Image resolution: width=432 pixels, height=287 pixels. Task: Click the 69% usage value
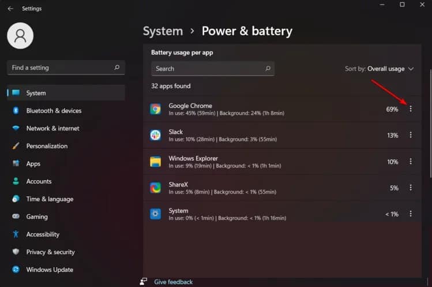(392, 109)
